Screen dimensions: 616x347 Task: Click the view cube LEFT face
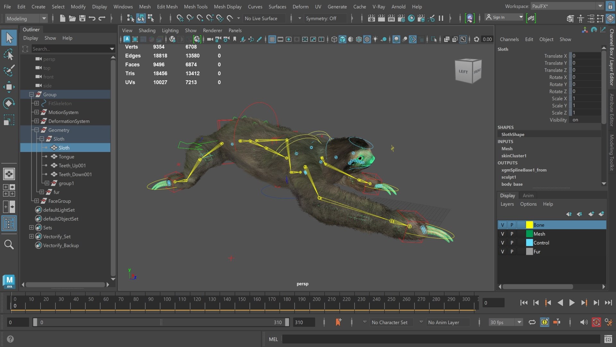click(x=463, y=72)
